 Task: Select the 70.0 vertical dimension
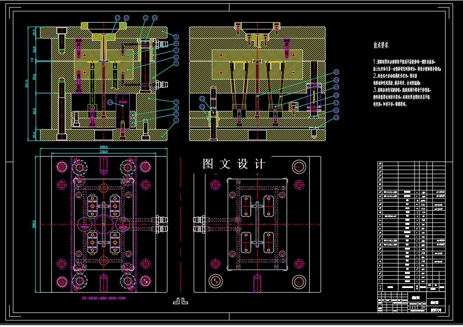pos(34,77)
